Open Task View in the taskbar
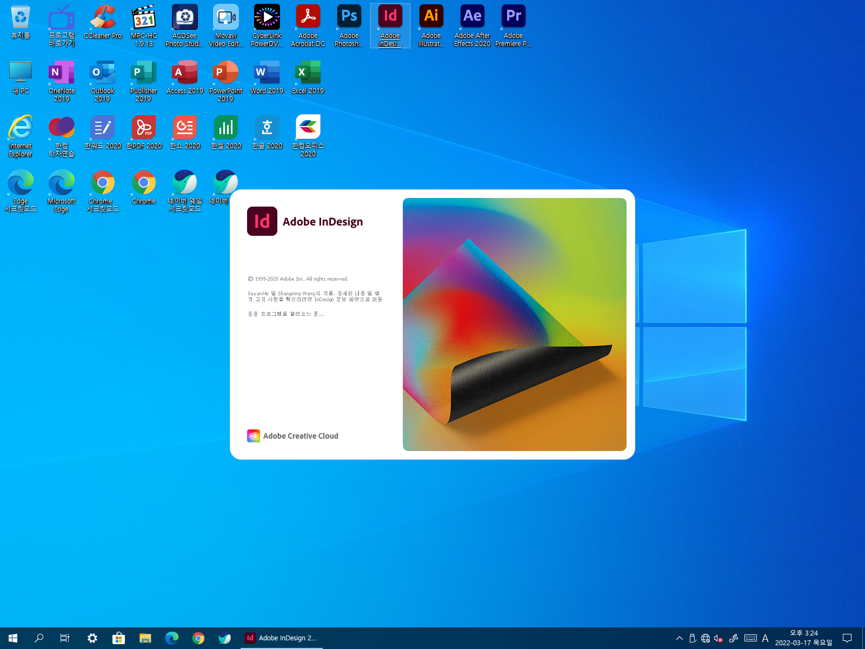 click(65, 638)
